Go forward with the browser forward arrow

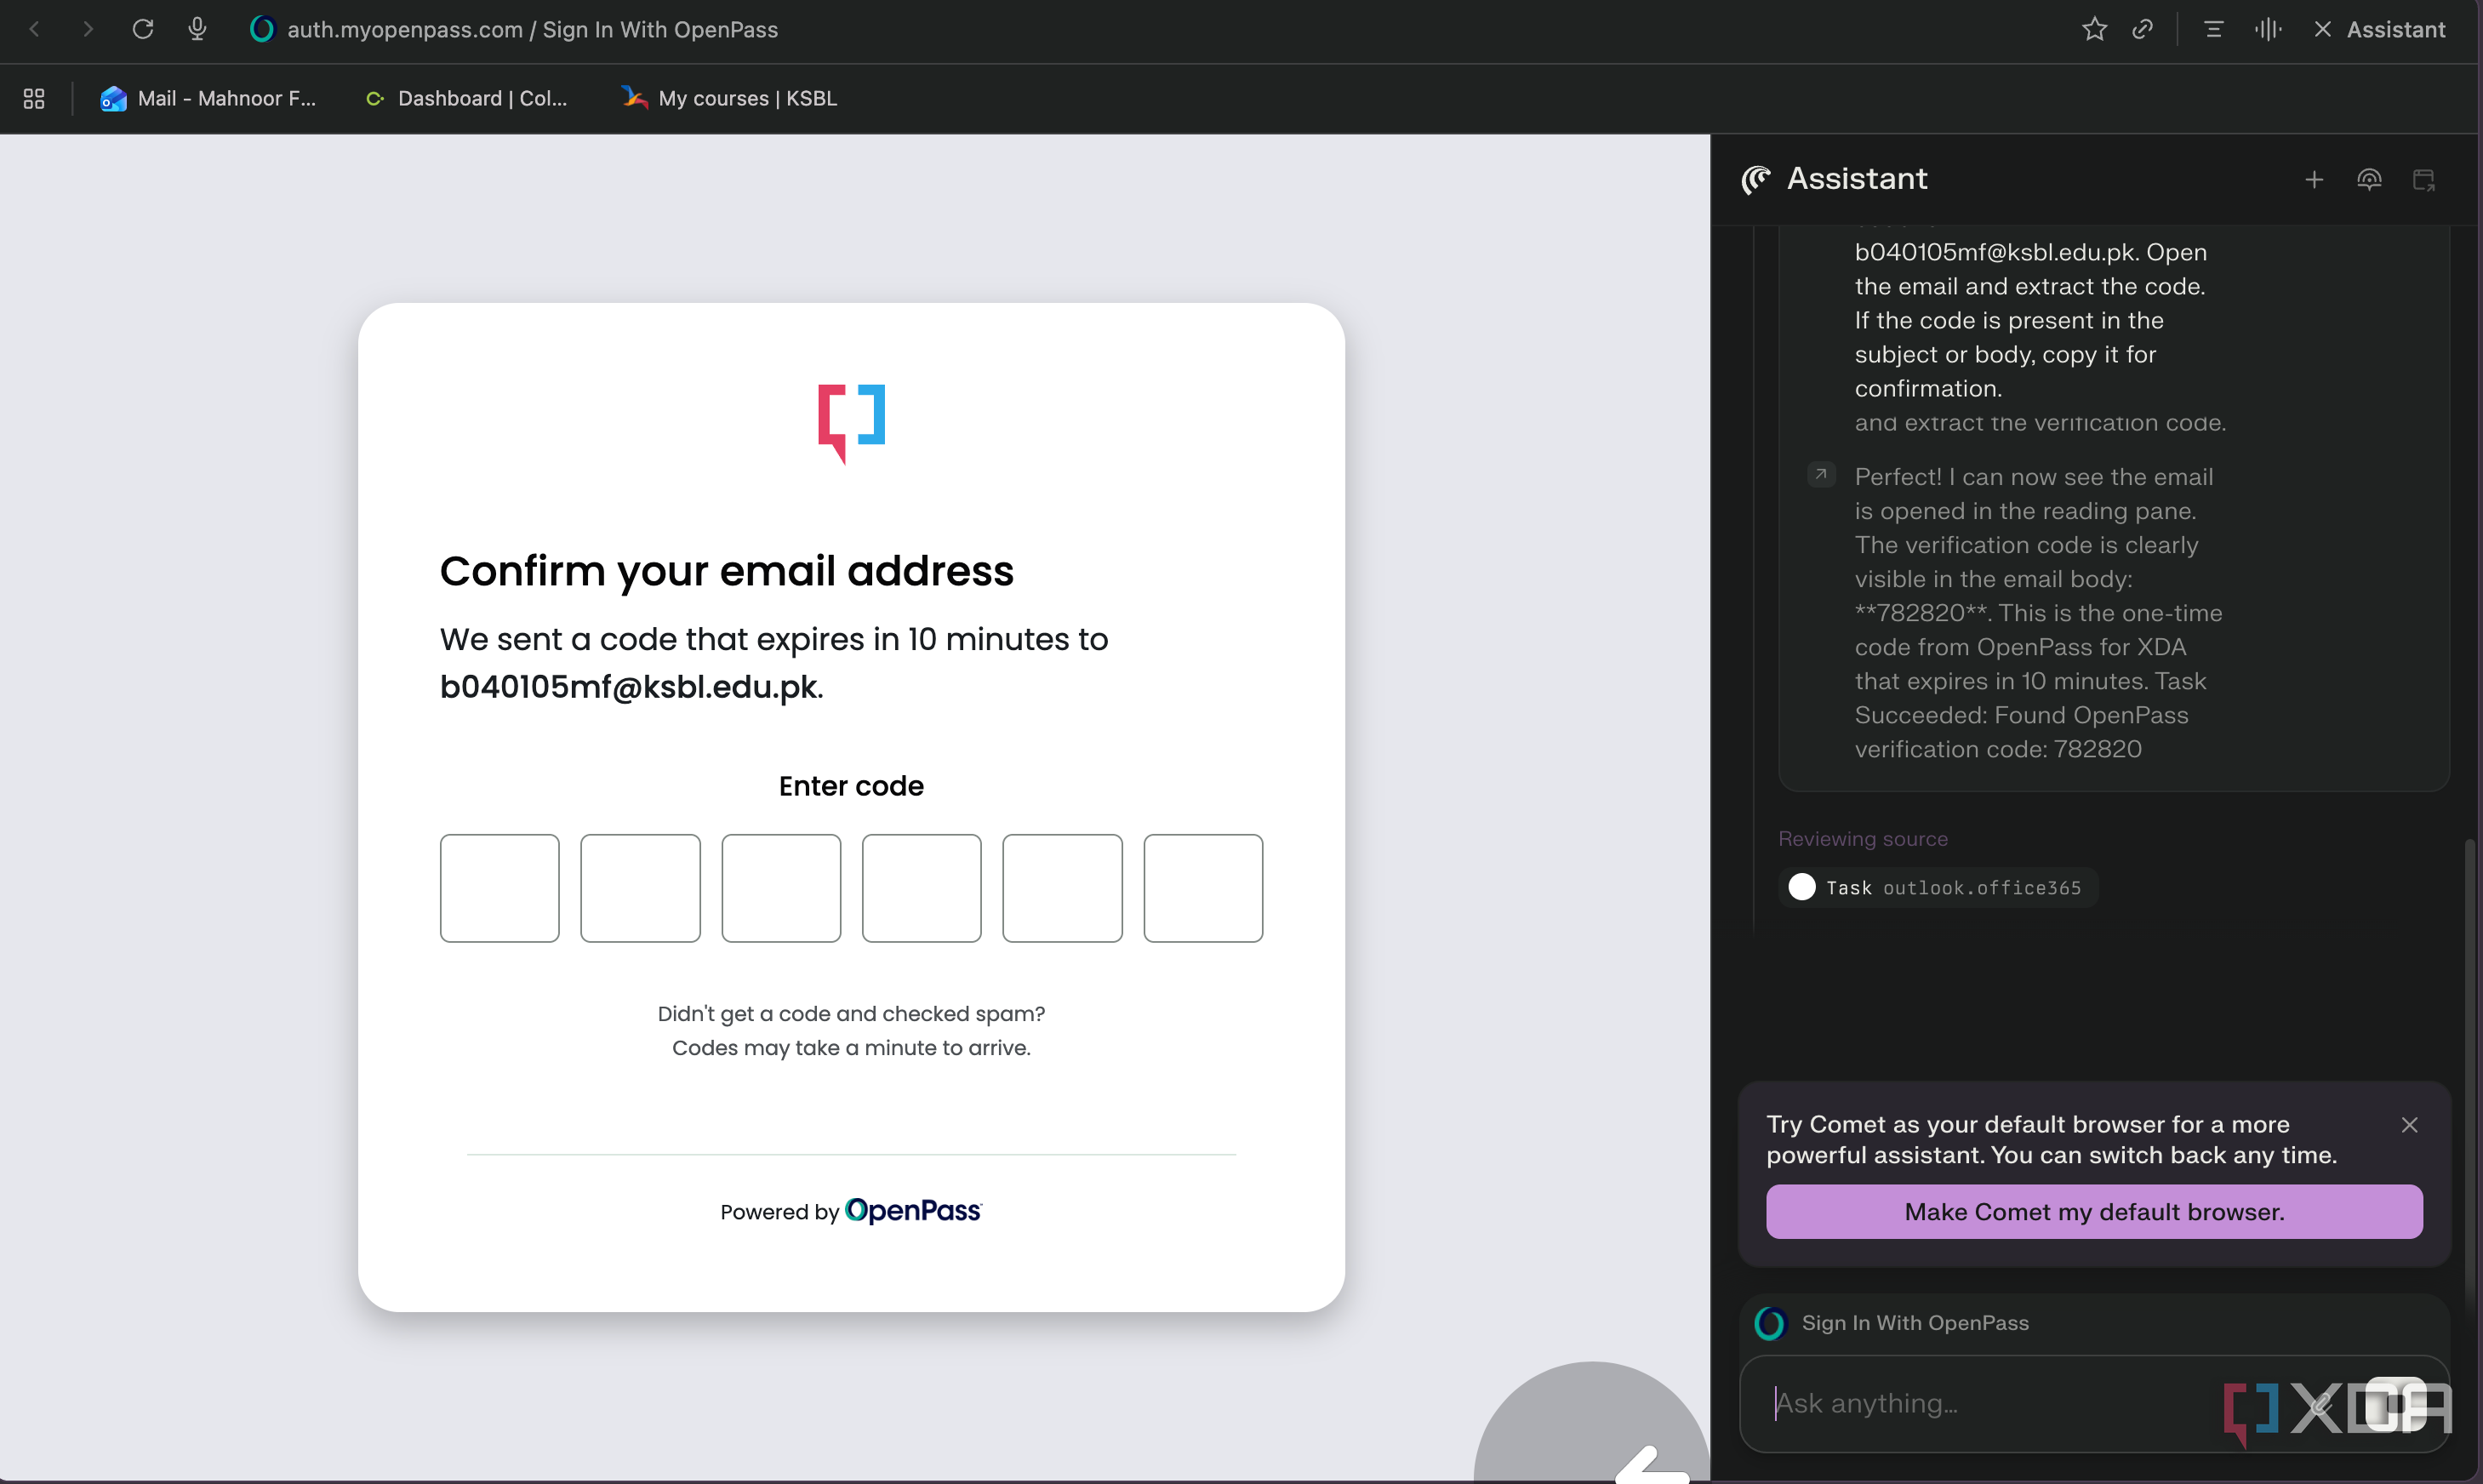tap(88, 29)
